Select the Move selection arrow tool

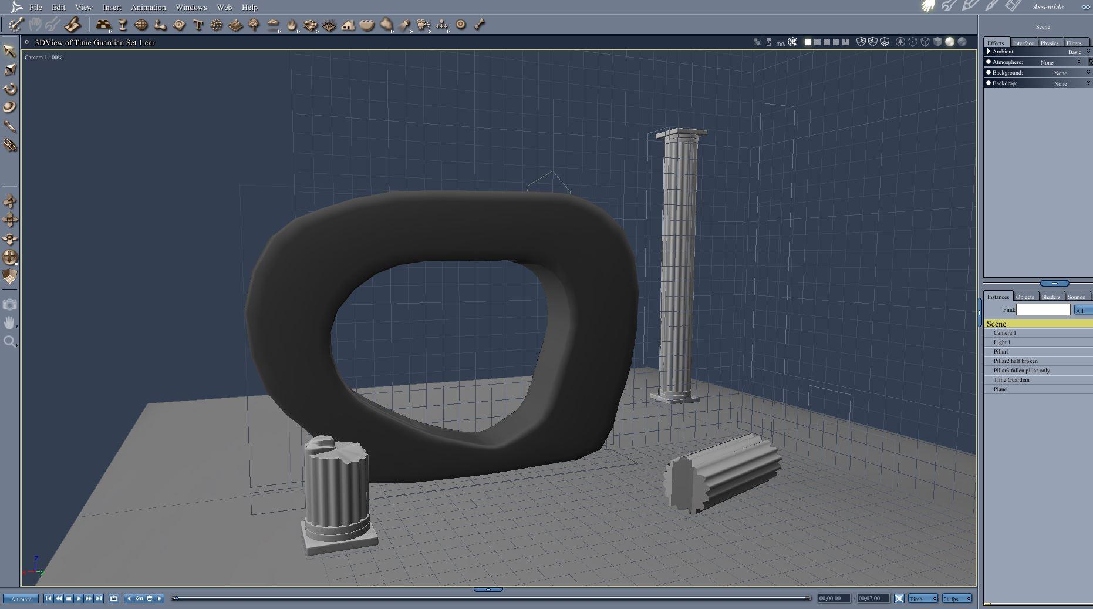[9, 51]
